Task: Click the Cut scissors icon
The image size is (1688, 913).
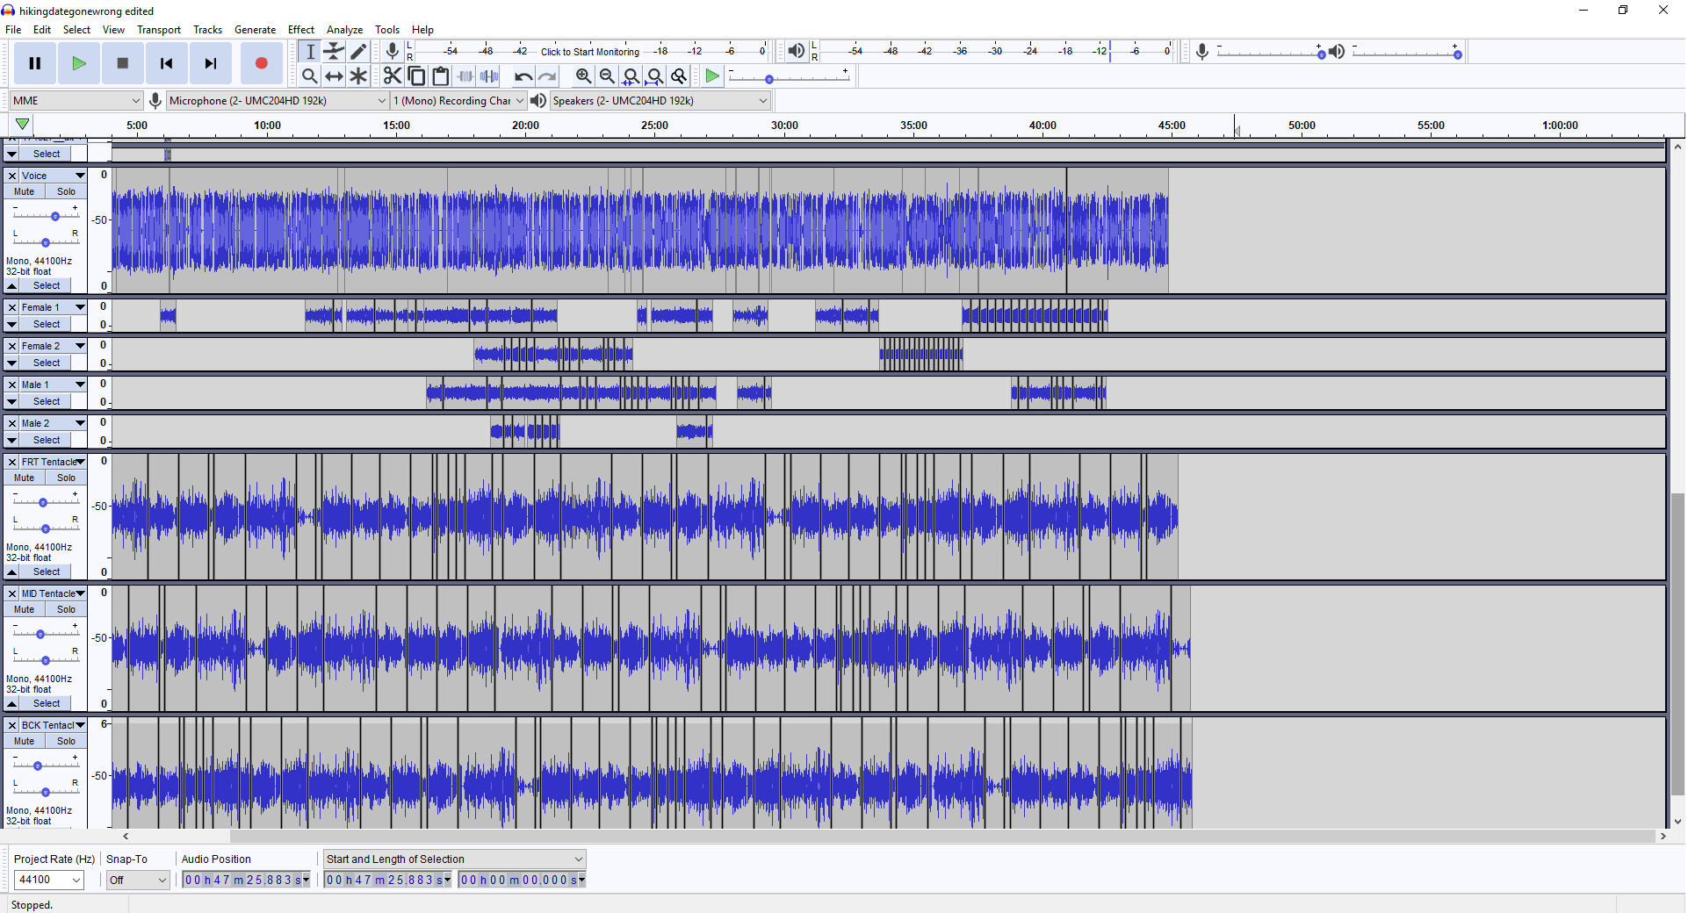Action: pos(392,76)
